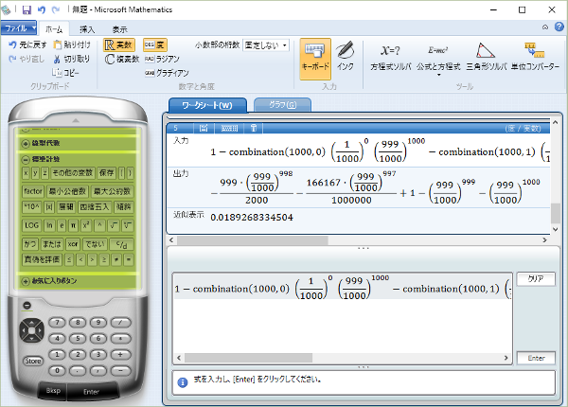Open the 三角形ソルバ triangle solver

pyautogui.click(x=486, y=58)
